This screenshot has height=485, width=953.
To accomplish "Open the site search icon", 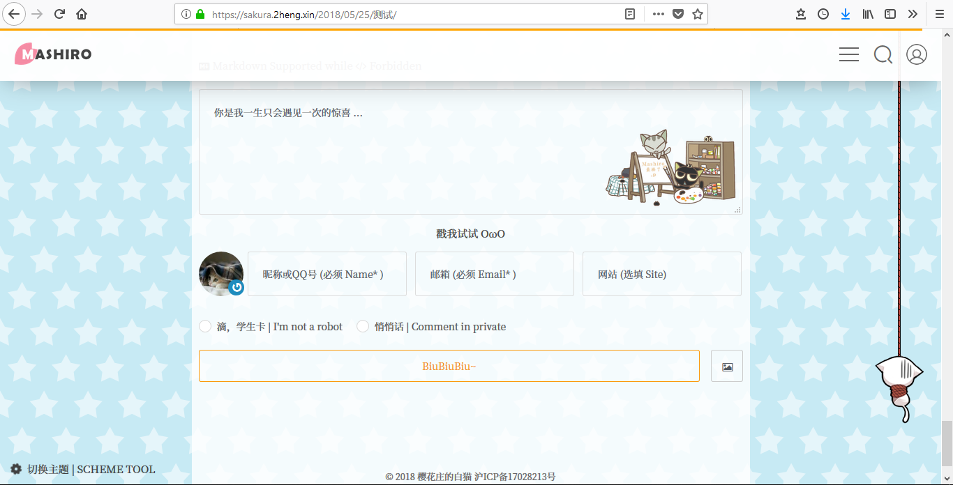I will tap(883, 54).
